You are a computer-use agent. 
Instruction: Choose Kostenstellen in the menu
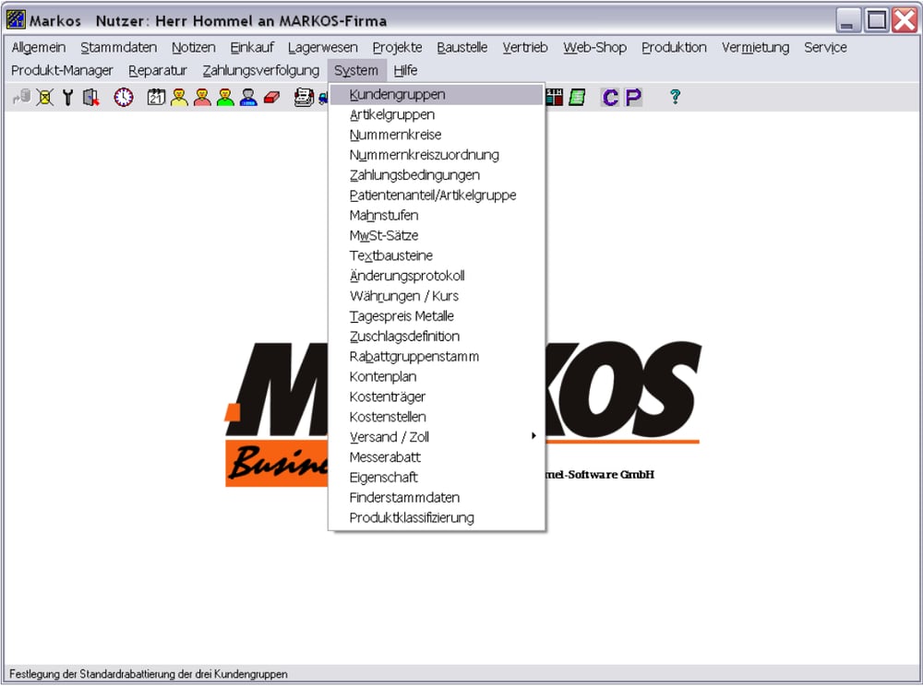[437, 417]
